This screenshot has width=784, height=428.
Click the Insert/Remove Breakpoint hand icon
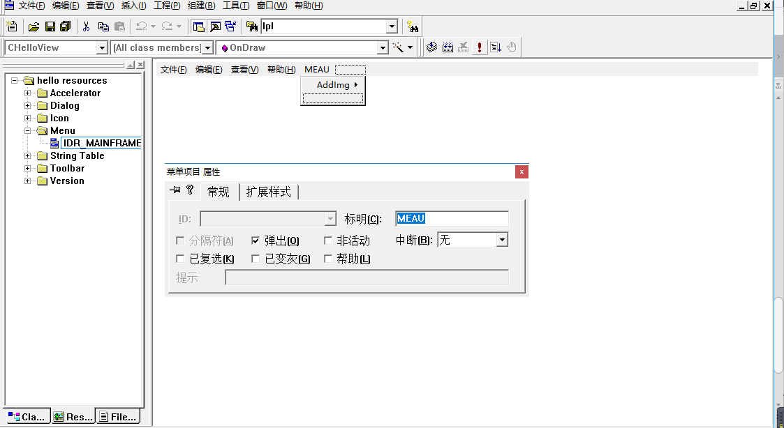[x=512, y=47]
